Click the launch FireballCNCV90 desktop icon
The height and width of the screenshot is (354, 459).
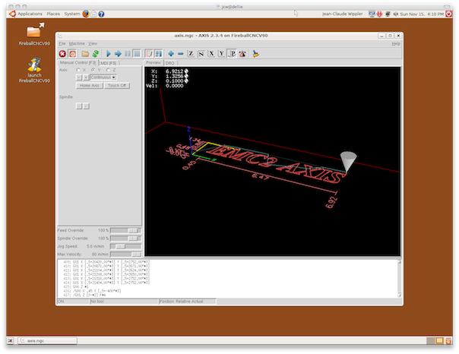point(34,70)
